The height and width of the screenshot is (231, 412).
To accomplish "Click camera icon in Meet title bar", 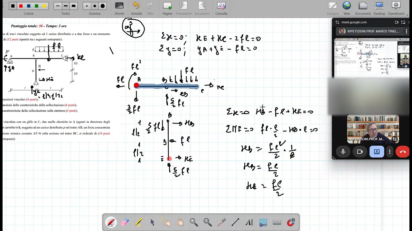I will click(x=397, y=22).
